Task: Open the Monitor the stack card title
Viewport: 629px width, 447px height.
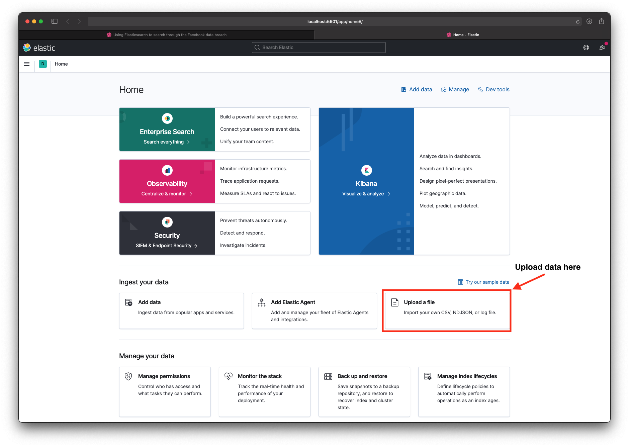Action: [x=260, y=376]
